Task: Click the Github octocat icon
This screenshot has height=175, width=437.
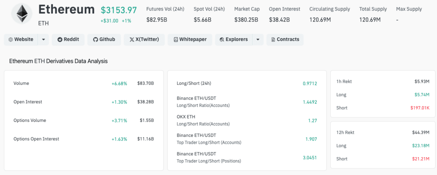Action: [95, 40]
